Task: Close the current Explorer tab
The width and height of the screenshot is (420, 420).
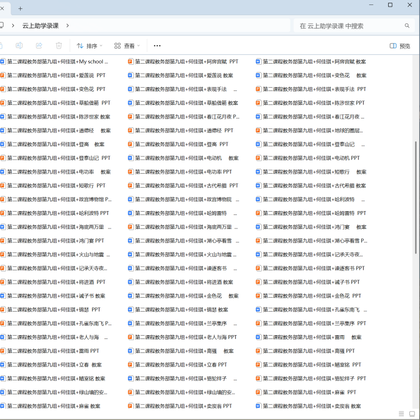Action: coord(2,8)
